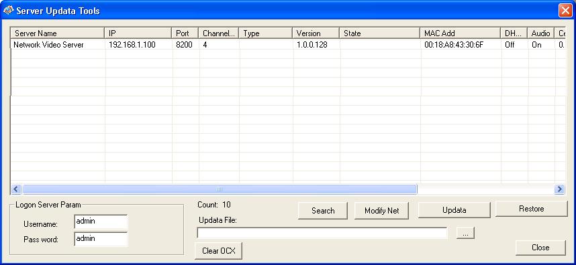Viewport: 576px width, 265px height.
Task: Click the Channel column header
Action: coord(219,33)
